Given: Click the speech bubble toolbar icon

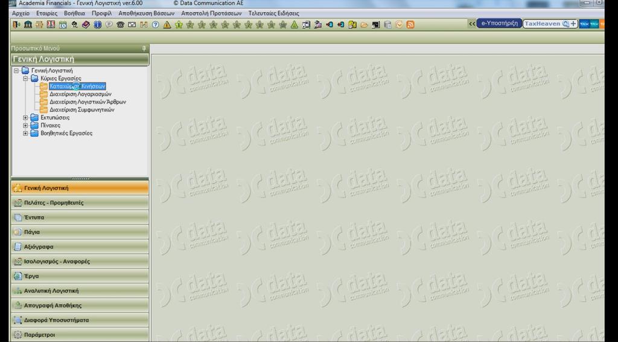Looking at the screenshot, I should (109, 24).
